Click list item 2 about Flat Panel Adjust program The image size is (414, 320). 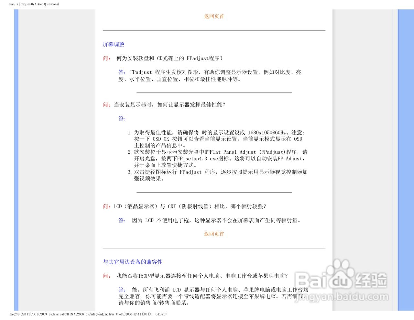(221, 159)
